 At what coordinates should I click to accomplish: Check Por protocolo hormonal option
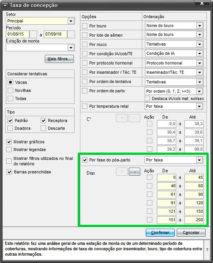point(85,63)
